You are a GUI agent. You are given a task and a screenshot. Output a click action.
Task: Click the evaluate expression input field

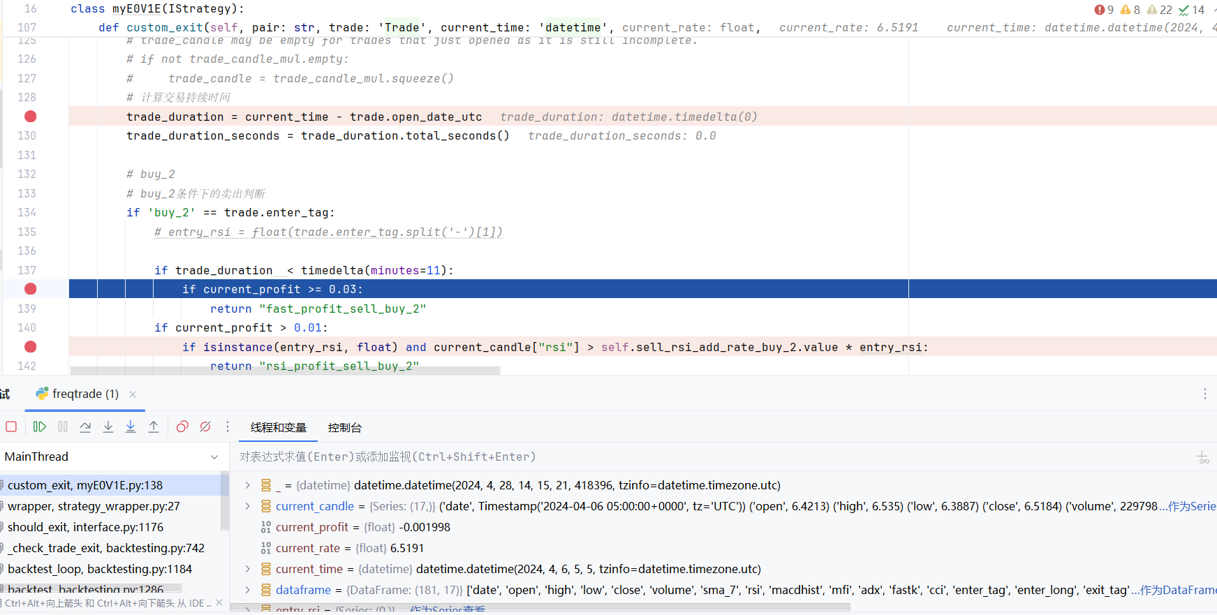[x=712, y=457]
